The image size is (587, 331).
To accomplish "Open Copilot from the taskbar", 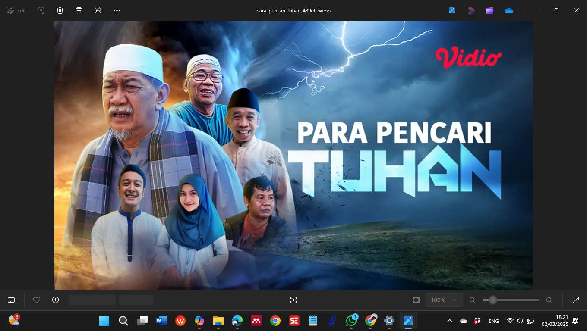I will (x=199, y=321).
